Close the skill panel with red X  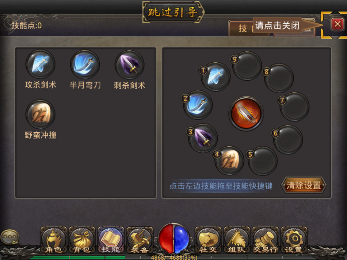(337, 24)
